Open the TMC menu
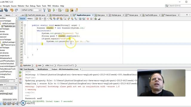 (x=49, y=6)
